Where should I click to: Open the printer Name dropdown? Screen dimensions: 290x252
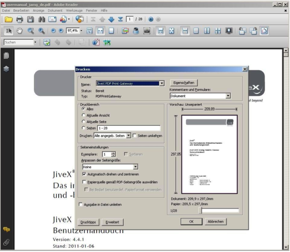(162, 83)
